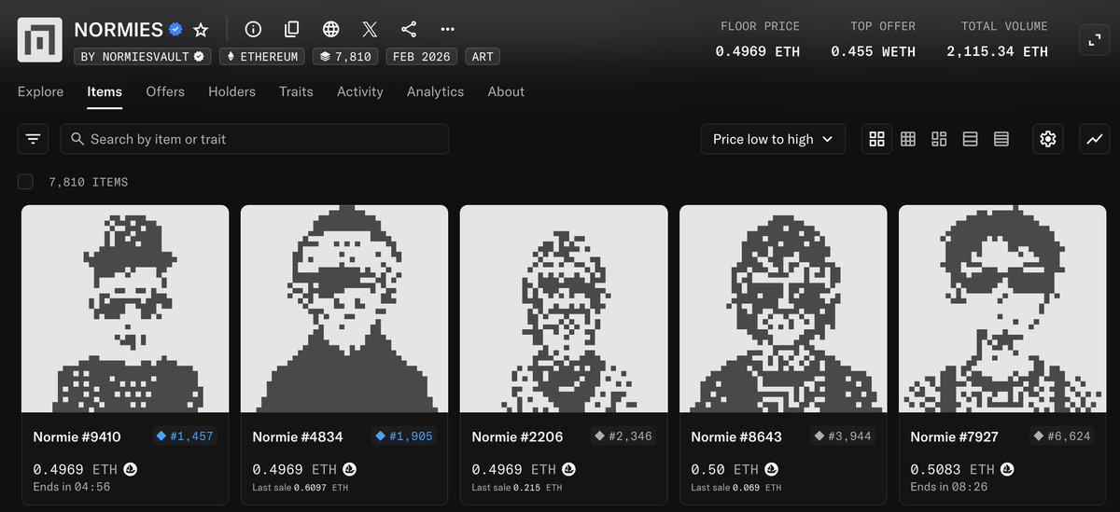Viewport: 1120px width, 512px height.
Task: Add Normies collection to favorites star
Action: tap(201, 29)
